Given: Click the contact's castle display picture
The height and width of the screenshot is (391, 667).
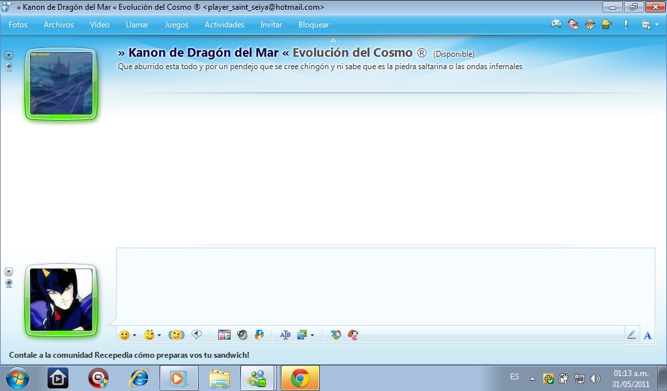Looking at the screenshot, I should (61, 83).
